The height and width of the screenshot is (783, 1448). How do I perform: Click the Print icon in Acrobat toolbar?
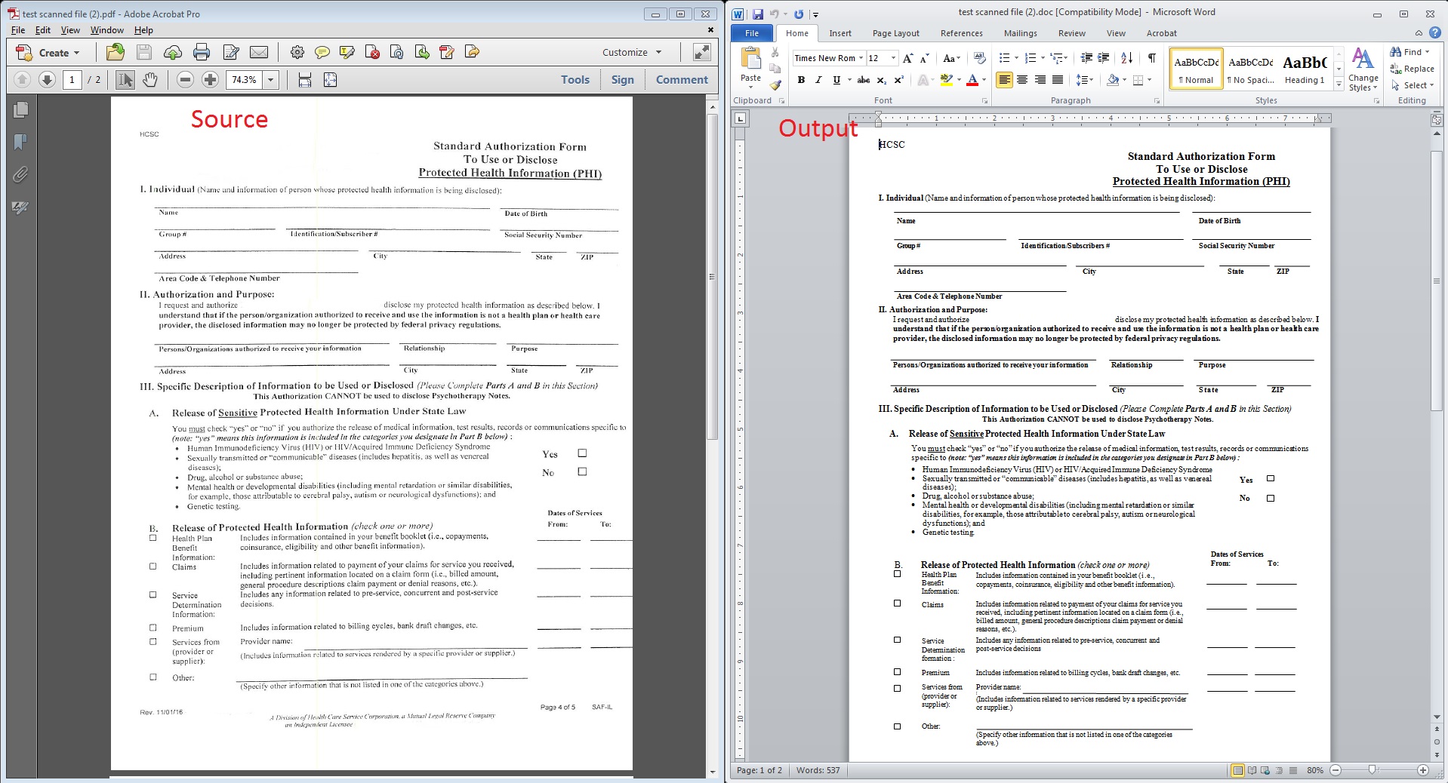click(x=202, y=52)
